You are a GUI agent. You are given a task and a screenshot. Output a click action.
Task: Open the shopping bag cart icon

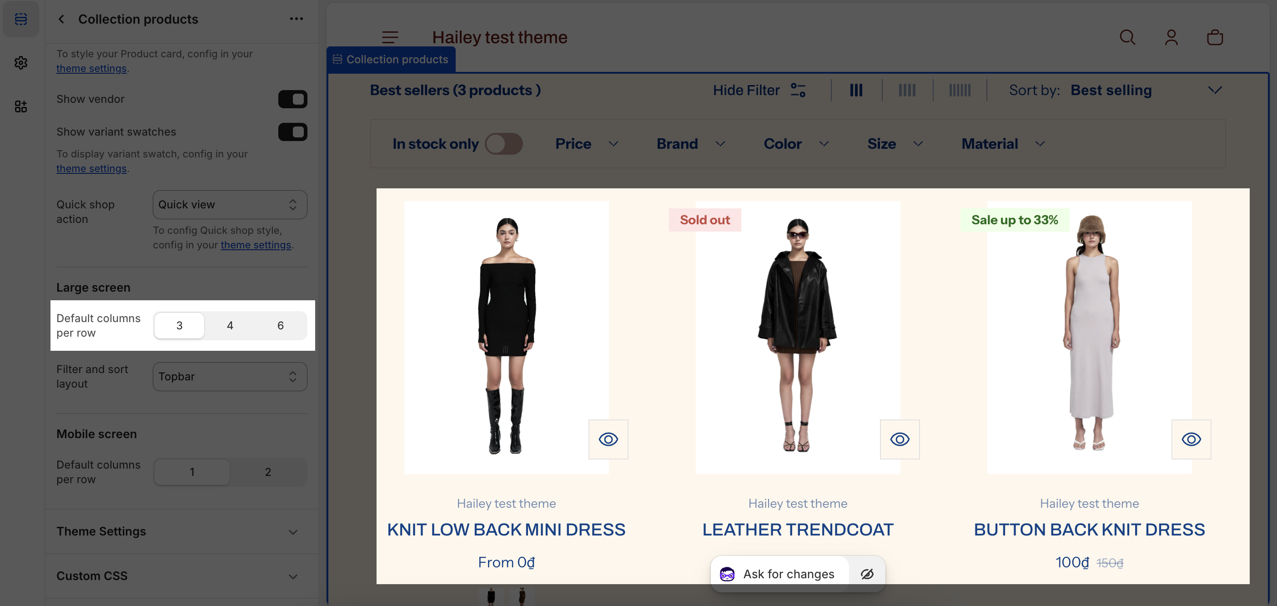click(x=1215, y=37)
